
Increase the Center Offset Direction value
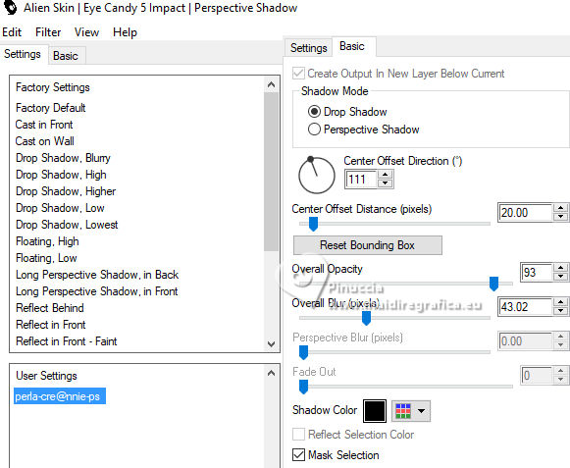pyautogui.click(x=385, y=175)
